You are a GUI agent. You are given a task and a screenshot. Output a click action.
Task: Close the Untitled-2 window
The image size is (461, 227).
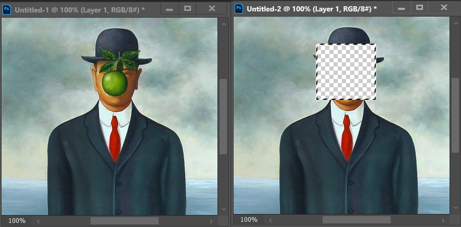(x=444, y=8)
